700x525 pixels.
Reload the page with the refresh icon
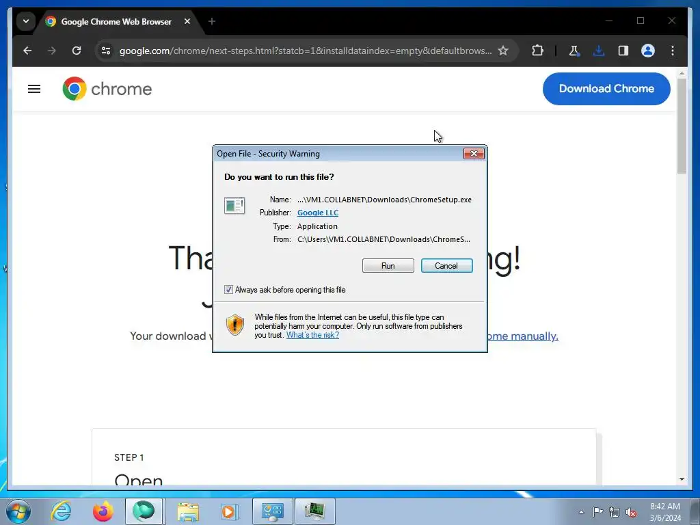pos(77,51)
